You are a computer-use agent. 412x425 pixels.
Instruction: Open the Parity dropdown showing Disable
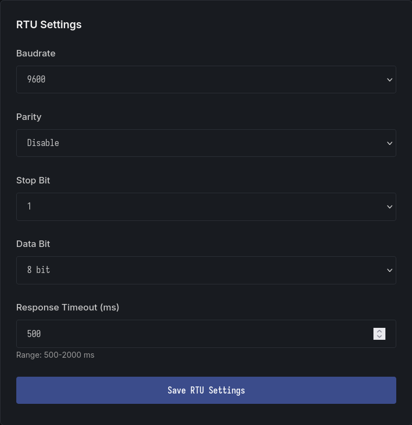[206, 143]
